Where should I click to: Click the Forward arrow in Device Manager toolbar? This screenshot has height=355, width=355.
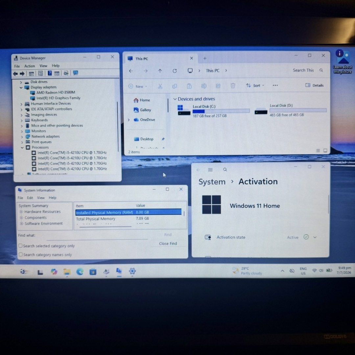[x=22, y=74]
